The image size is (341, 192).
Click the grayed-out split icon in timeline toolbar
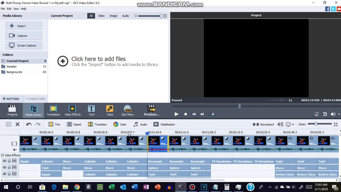tap(9, 124)
